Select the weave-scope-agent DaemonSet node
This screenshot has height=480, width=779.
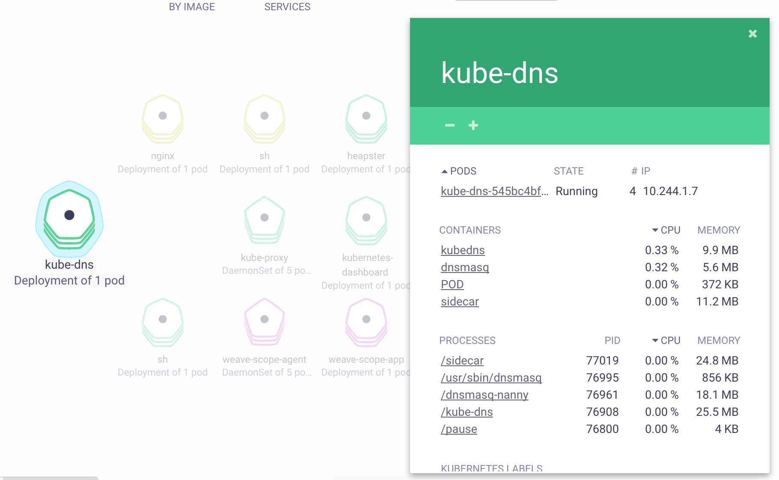(265, 322)
